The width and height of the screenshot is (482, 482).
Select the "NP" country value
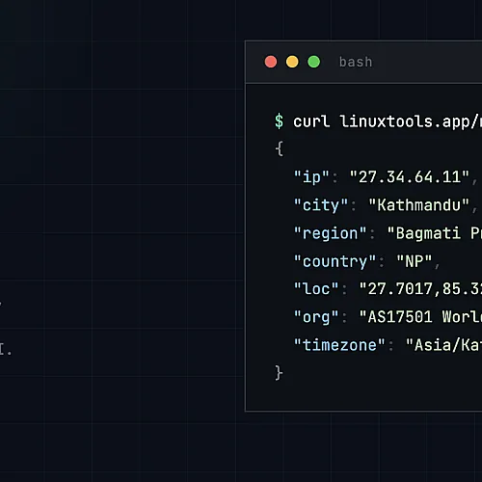coord(415,261)
